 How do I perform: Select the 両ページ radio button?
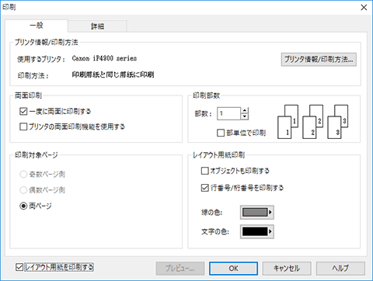[x=23, y=206]
